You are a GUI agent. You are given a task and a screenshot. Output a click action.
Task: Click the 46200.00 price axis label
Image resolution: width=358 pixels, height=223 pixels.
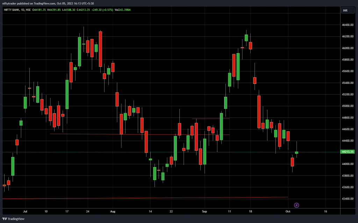[348, 36]
